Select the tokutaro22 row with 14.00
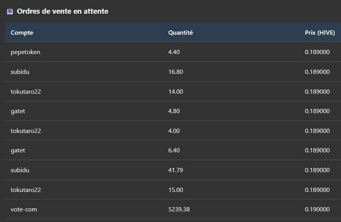The image size is (341, 222). [x=173, y=91]
